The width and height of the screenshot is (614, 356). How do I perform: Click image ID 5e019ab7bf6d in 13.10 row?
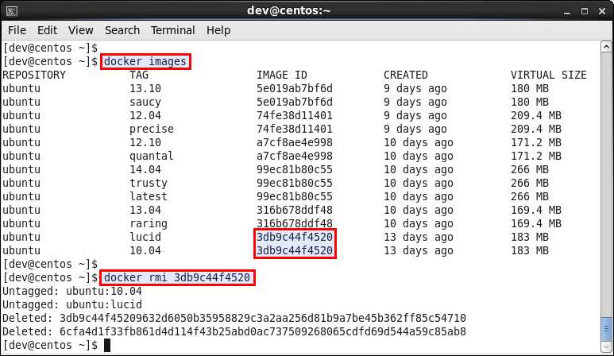295,88
